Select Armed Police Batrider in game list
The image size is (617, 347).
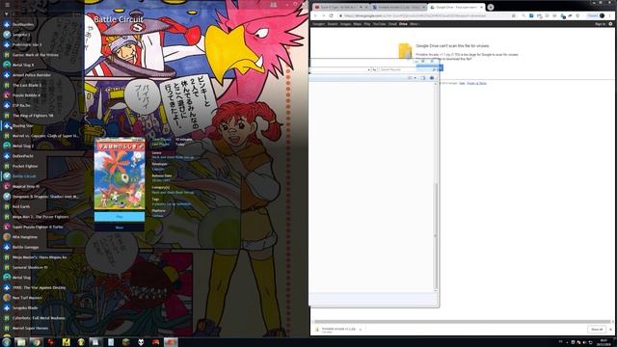(x=32, y=75)
